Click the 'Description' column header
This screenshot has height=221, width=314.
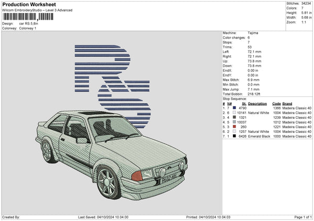(x=257, y=104)
